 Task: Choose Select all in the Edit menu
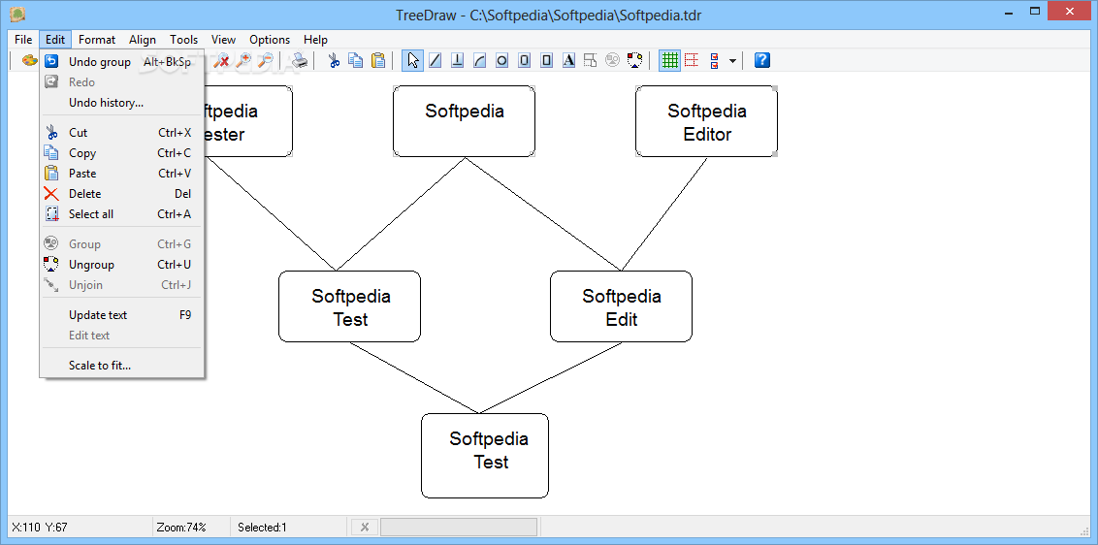tap(121, 213)
